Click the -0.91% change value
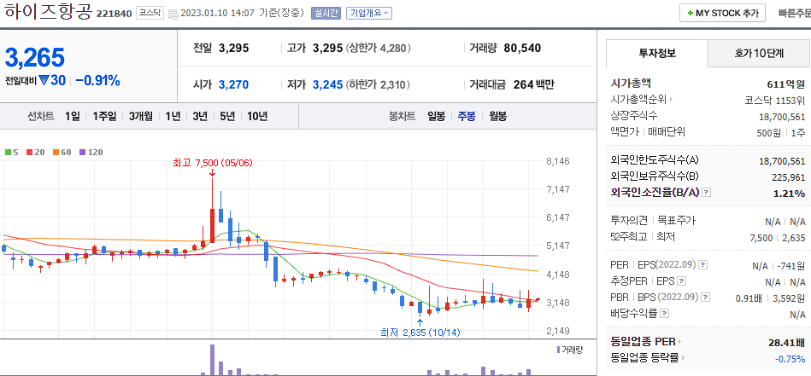Viewport: 811px width, 376px height. pyautogui.click(x=97, y=80)
